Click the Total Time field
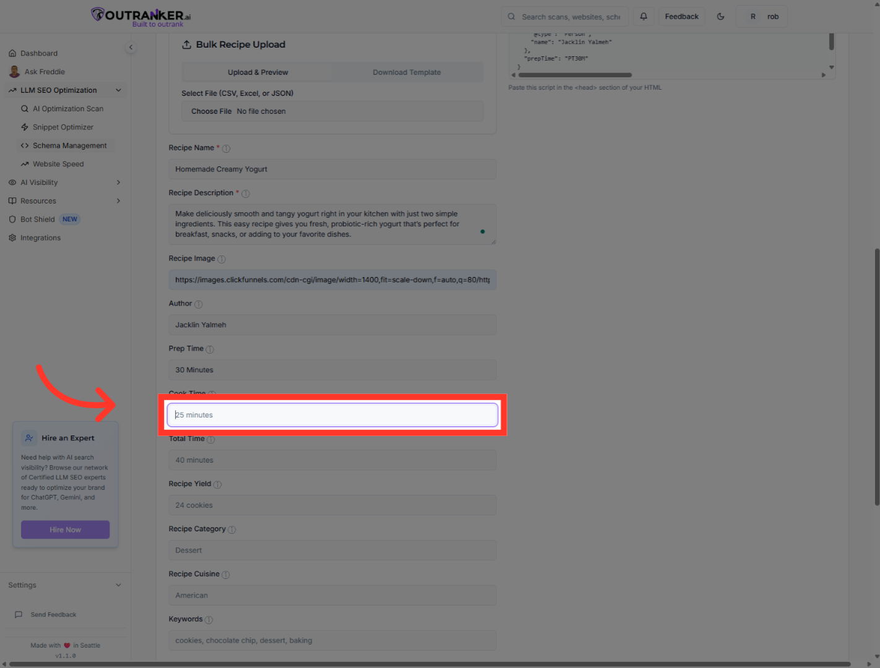The height and width of the screenshot is (668, 880). 332,460
